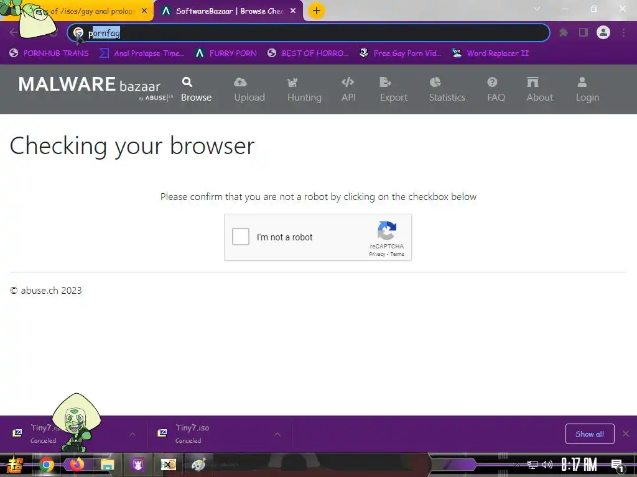Viewport: 637px width, 477px height.
Task: Open the volume tray icon
Action: point(547,465)
